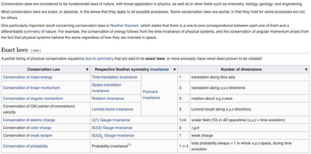This screenshot has width=311, height=154.
Task: Open Conservation of probability article
Action: (26, 146)
